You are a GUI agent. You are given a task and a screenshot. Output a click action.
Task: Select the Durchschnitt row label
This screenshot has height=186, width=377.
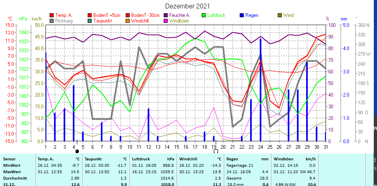pyautogui.click(x=14, y=178)
